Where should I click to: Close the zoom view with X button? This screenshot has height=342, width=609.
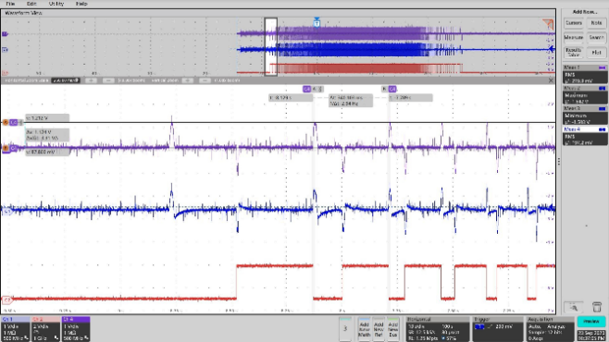click(x=551, y=80)
